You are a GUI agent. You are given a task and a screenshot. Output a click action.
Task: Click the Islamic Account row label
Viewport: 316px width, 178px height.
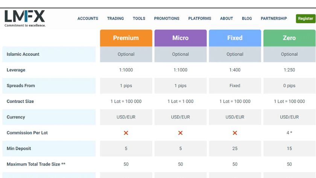point(23,54)
